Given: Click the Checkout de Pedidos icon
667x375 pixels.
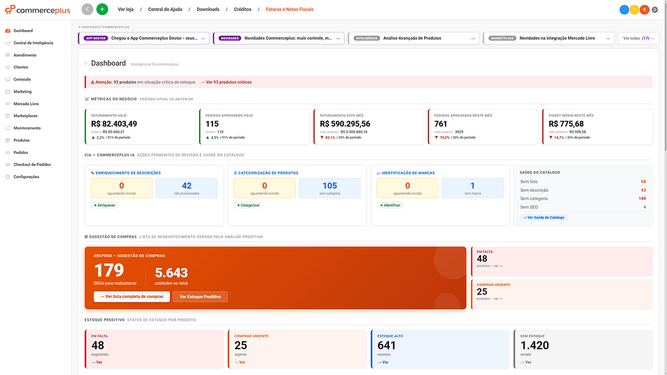Looking at the screenshot, I should point(8,164).
